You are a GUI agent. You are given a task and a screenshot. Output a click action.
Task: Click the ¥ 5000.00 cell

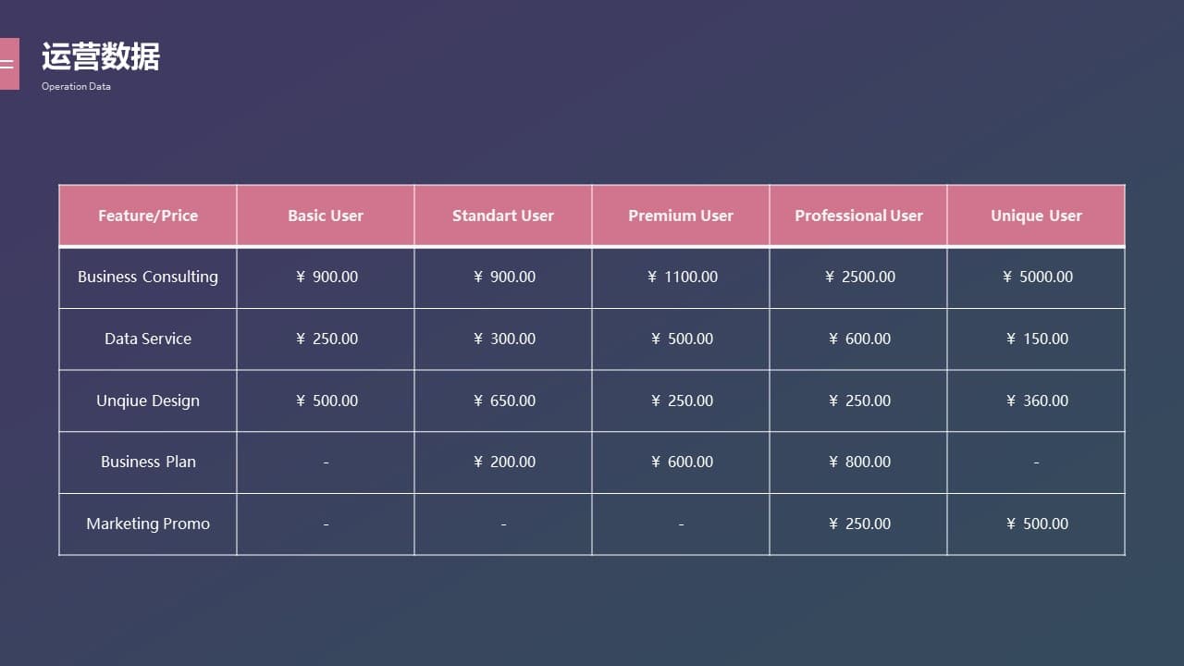click(1036, 277)
